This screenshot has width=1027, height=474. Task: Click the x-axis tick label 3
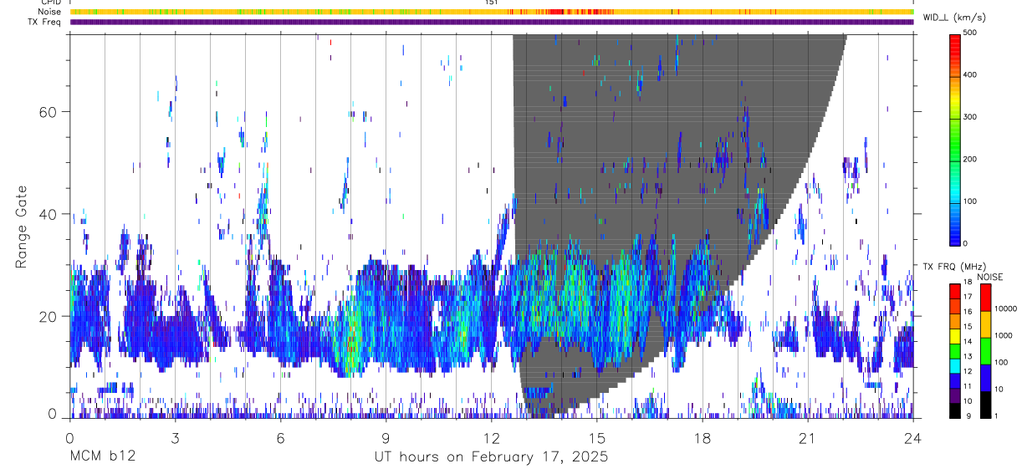point(175,438)
